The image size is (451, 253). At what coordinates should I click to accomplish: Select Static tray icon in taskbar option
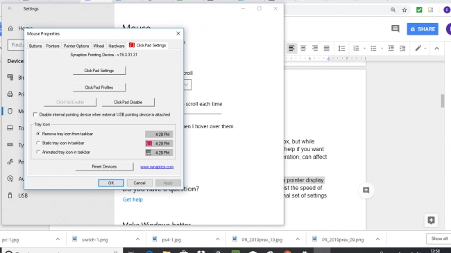click(x=38, y=143)
